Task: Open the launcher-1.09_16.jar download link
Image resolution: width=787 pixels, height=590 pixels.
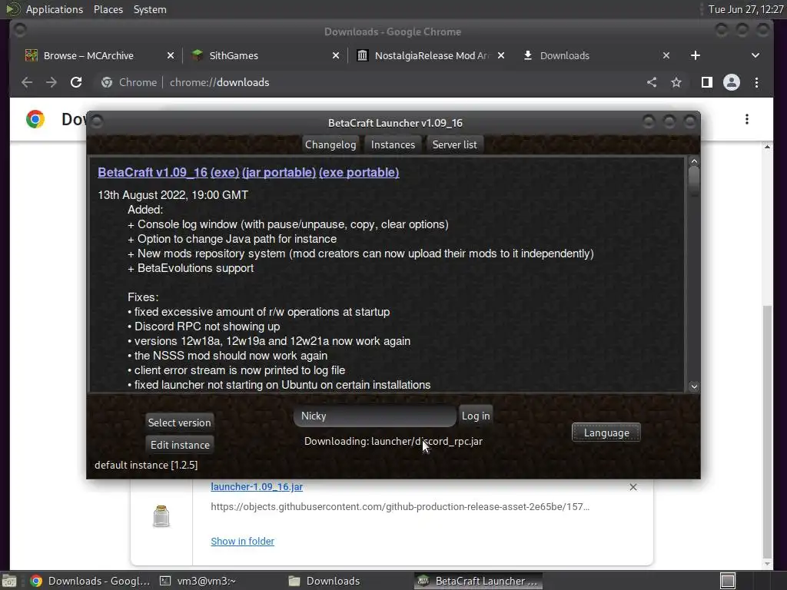Action: 257,486
